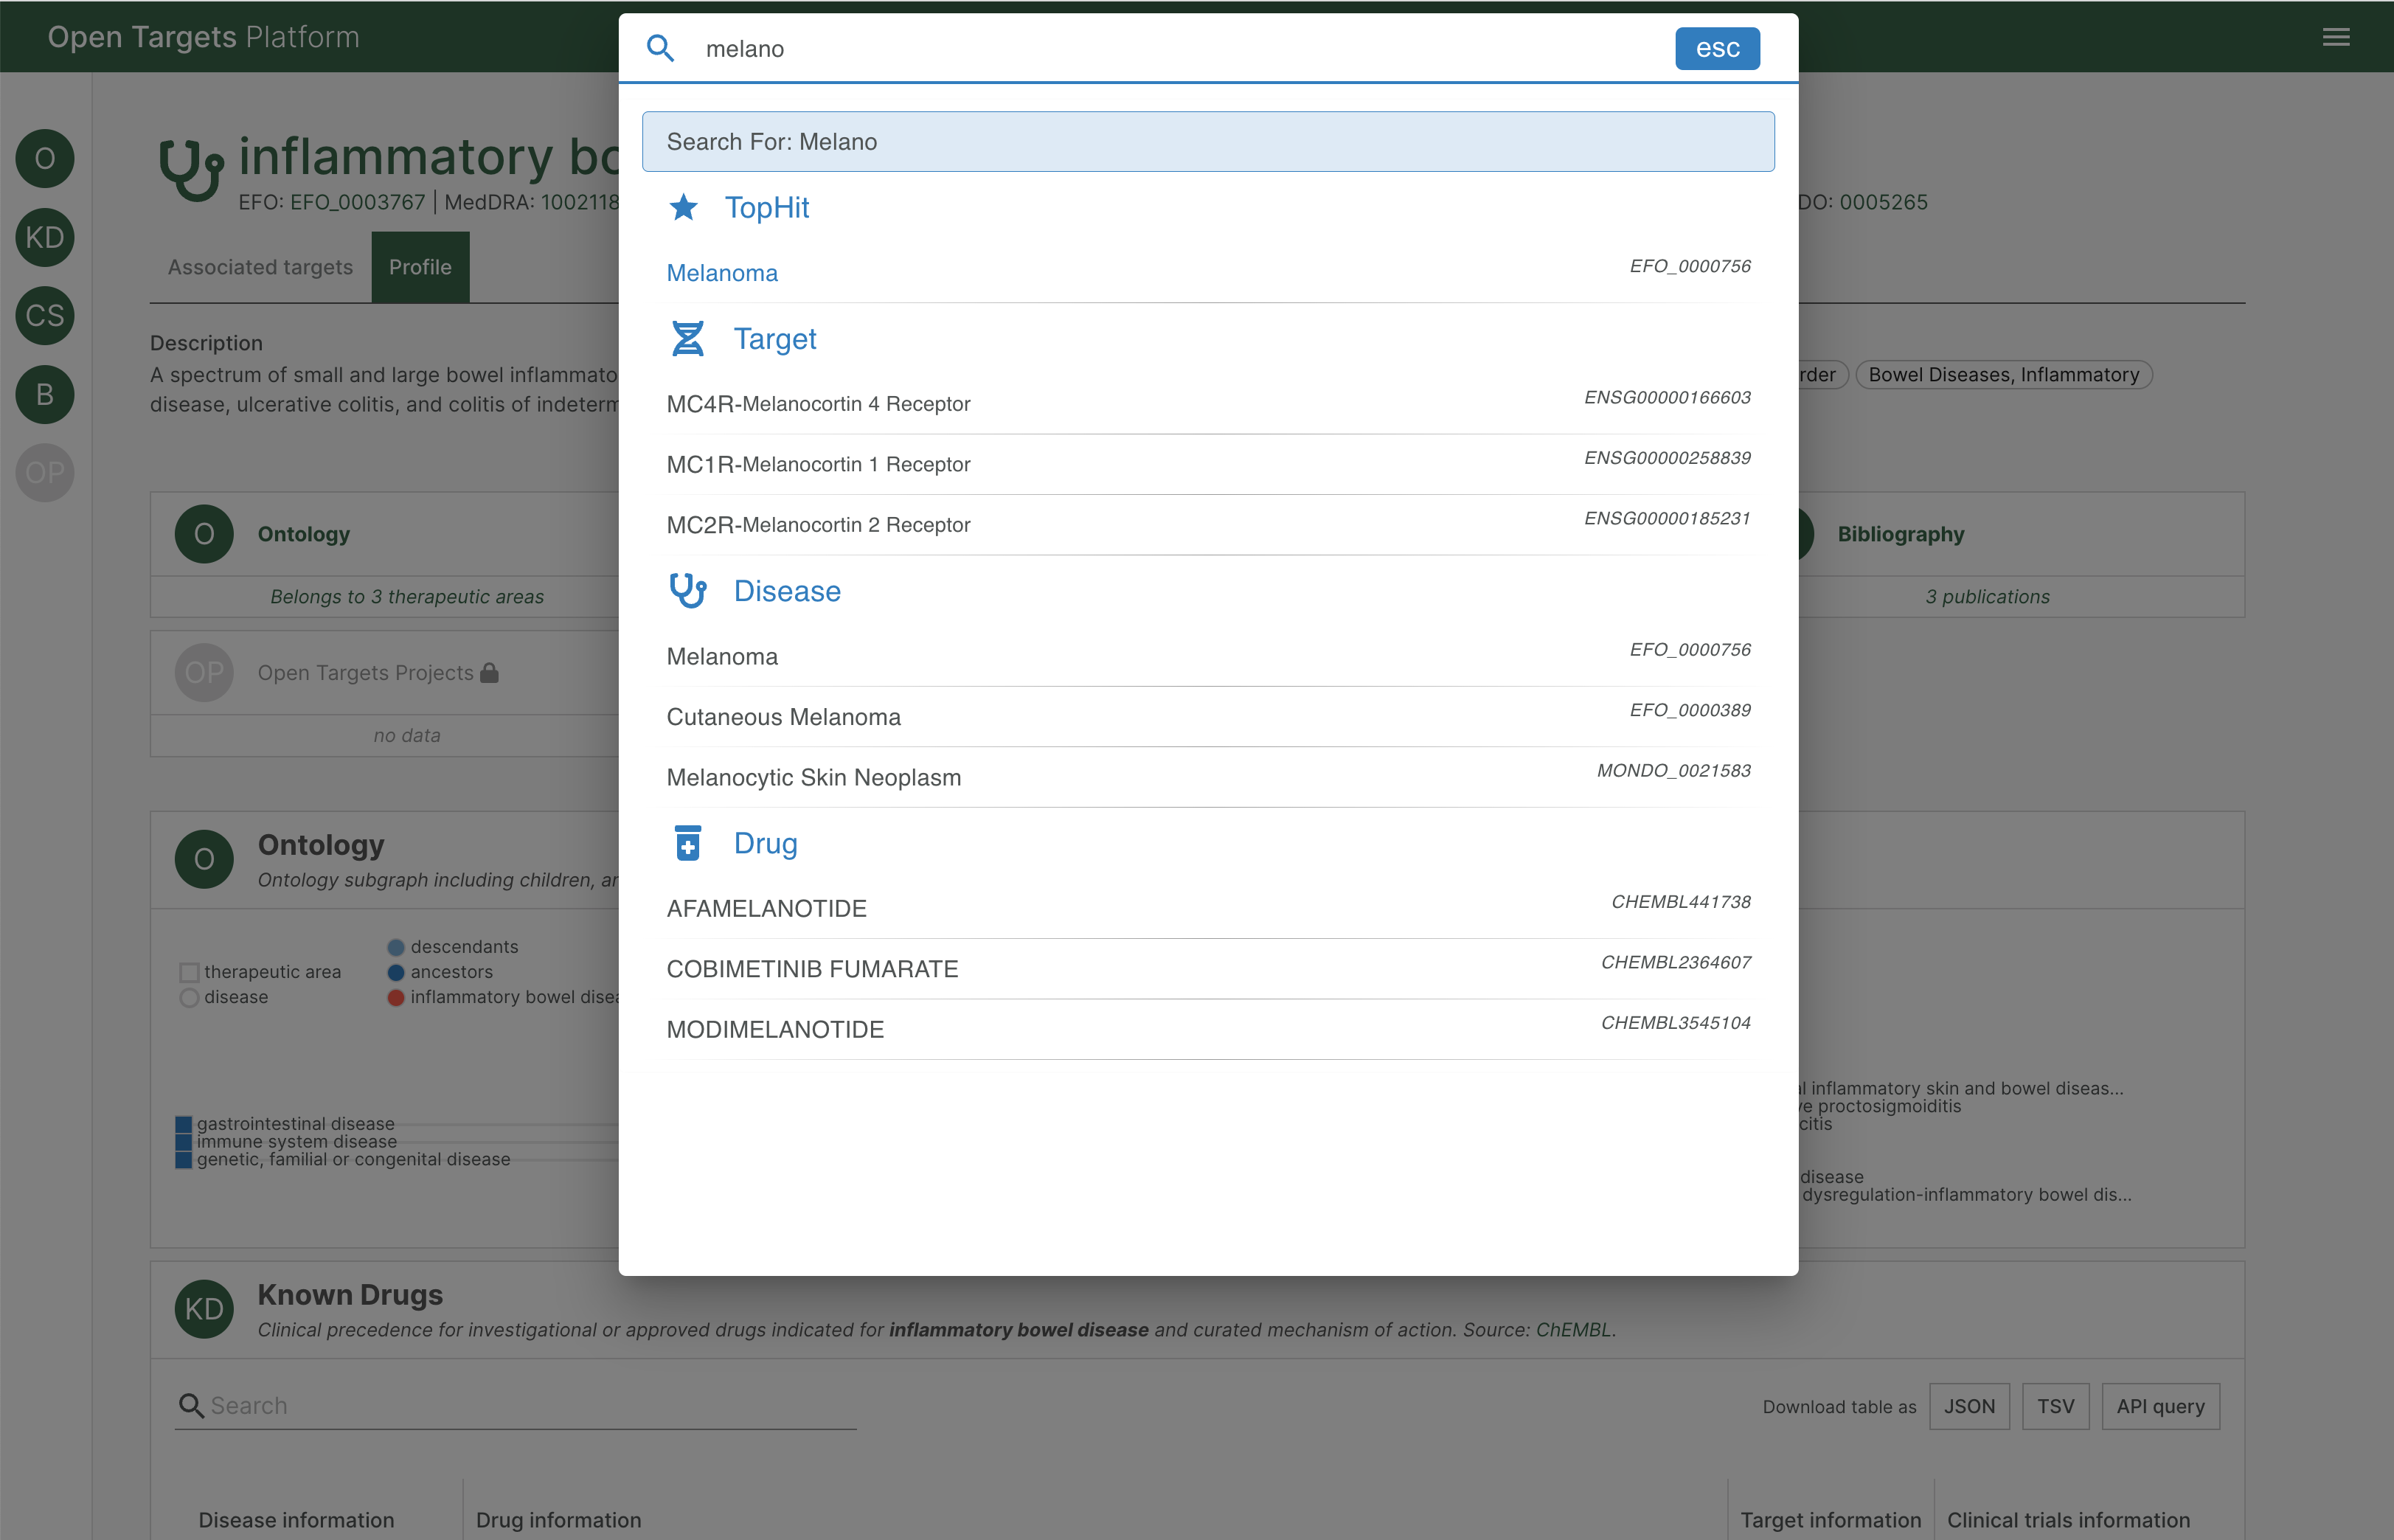Click the pill icon beside Drug heading

[688, 842]
